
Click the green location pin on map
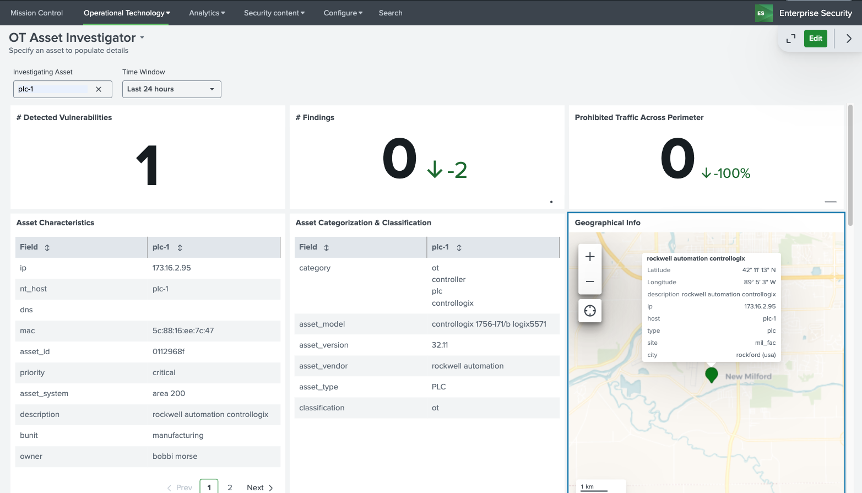click(x=711, y=375)
